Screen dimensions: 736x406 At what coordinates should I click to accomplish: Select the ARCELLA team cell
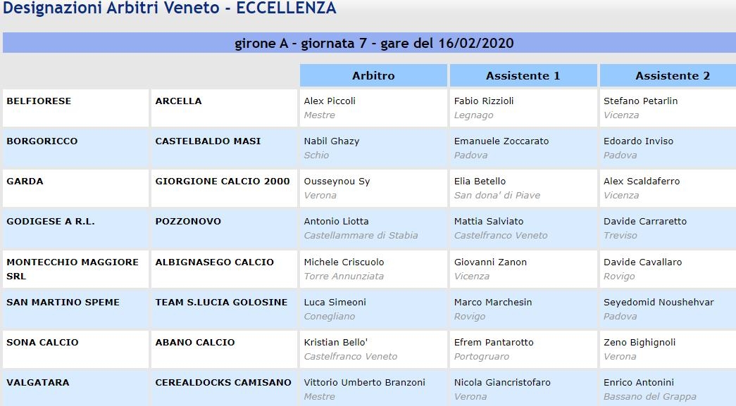[x=225, y=108]
